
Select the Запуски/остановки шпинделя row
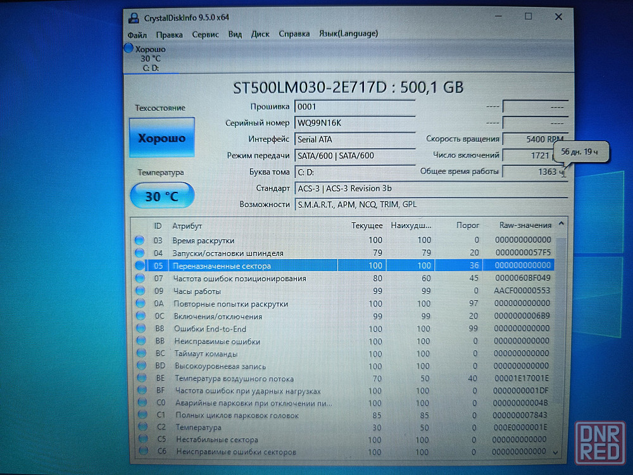tap(344, 253)
